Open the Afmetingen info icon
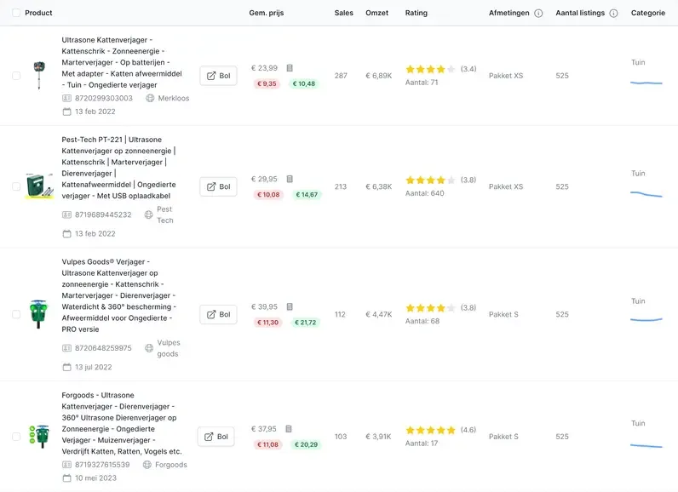 [x=538, y=14]
